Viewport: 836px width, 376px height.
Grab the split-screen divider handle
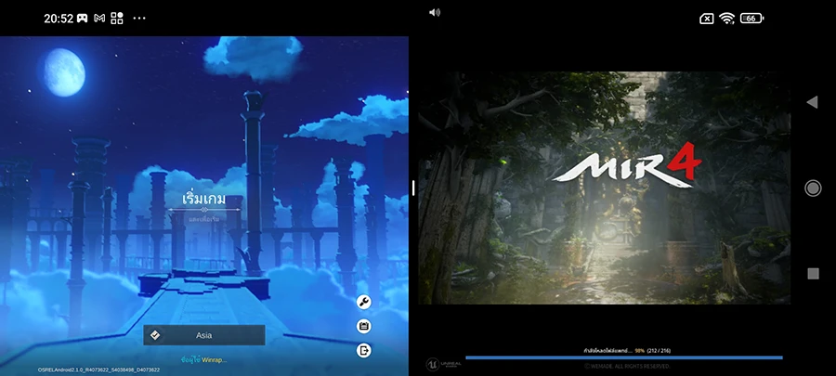point(413,188)
